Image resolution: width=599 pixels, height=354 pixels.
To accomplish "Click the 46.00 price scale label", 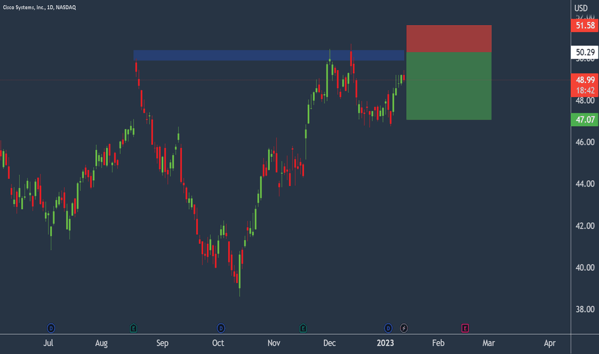I will [x=585, y=142].
